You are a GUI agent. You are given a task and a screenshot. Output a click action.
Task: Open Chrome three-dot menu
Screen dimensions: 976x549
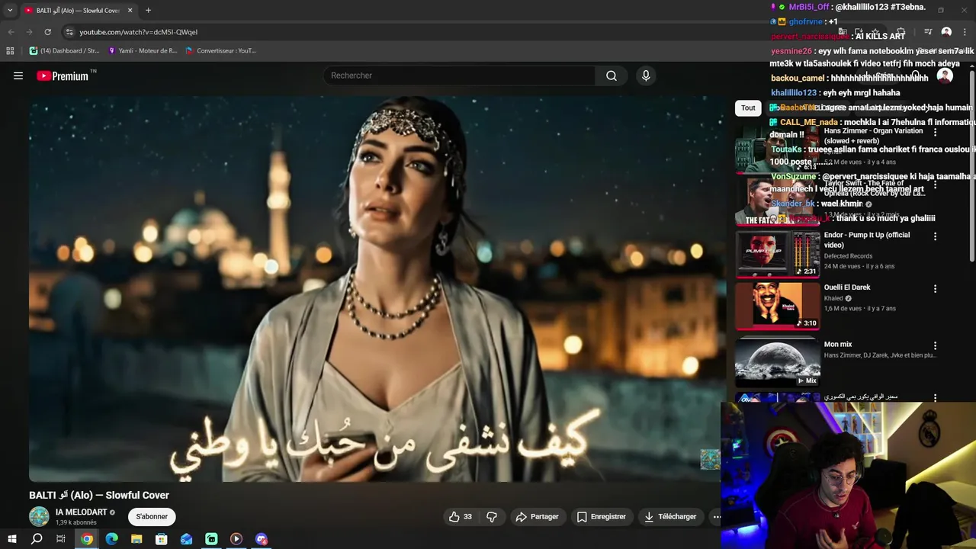pos(964,32)
